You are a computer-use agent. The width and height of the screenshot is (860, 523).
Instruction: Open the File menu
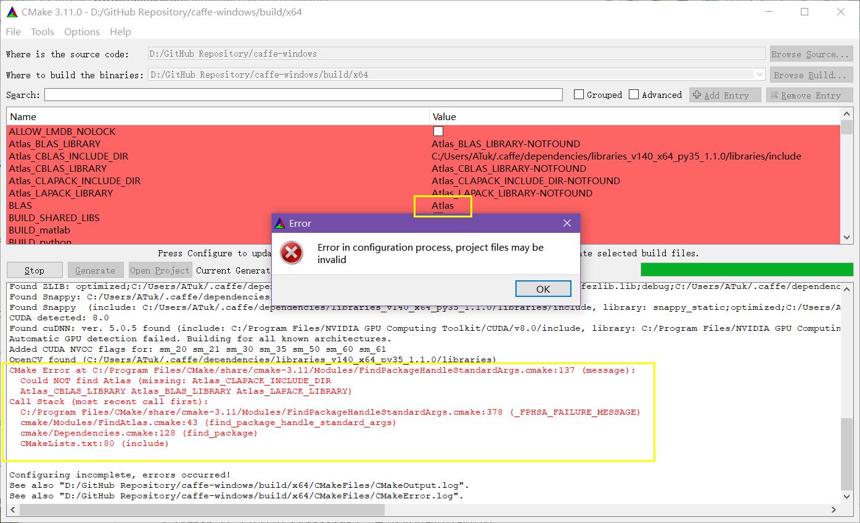(13, 31)
